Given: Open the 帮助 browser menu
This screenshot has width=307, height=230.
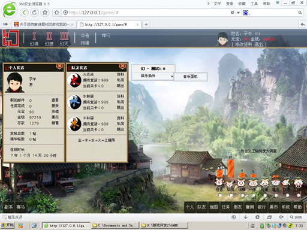Looking at the screenshot, I should click(266, 4).
